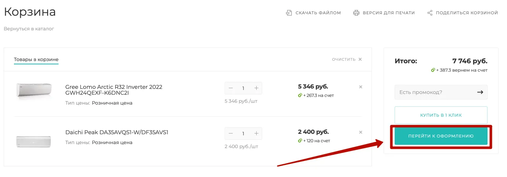The width and height of the screenshot is (507, 177).
Task: Decrease Daichi Peak quantity with minus
Action: tap(231, 133)
